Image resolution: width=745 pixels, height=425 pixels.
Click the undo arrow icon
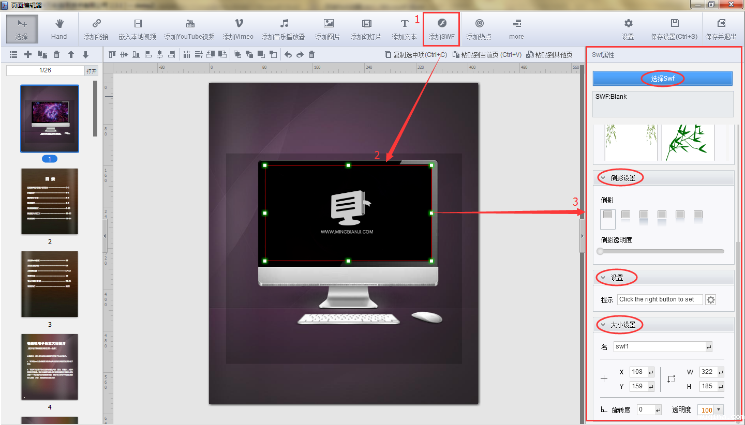coord(288,54)
